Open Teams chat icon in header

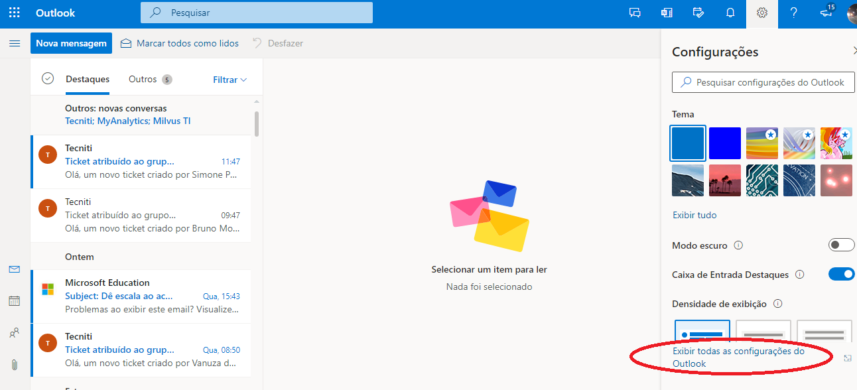635,13
